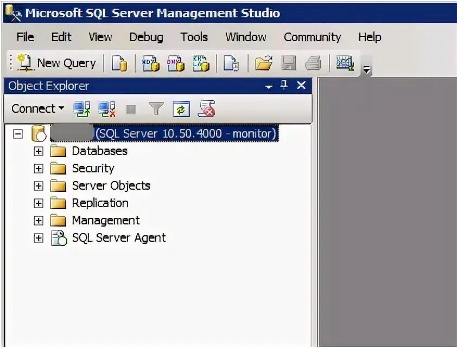
Task: Click the Save floppy disk icon
Action: (x=289, y=63)
